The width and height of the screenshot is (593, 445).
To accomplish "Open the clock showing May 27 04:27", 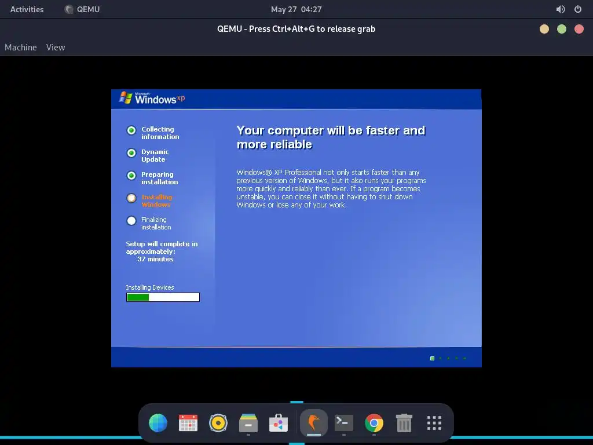I will pyautogui.click(x=296, y=9).
